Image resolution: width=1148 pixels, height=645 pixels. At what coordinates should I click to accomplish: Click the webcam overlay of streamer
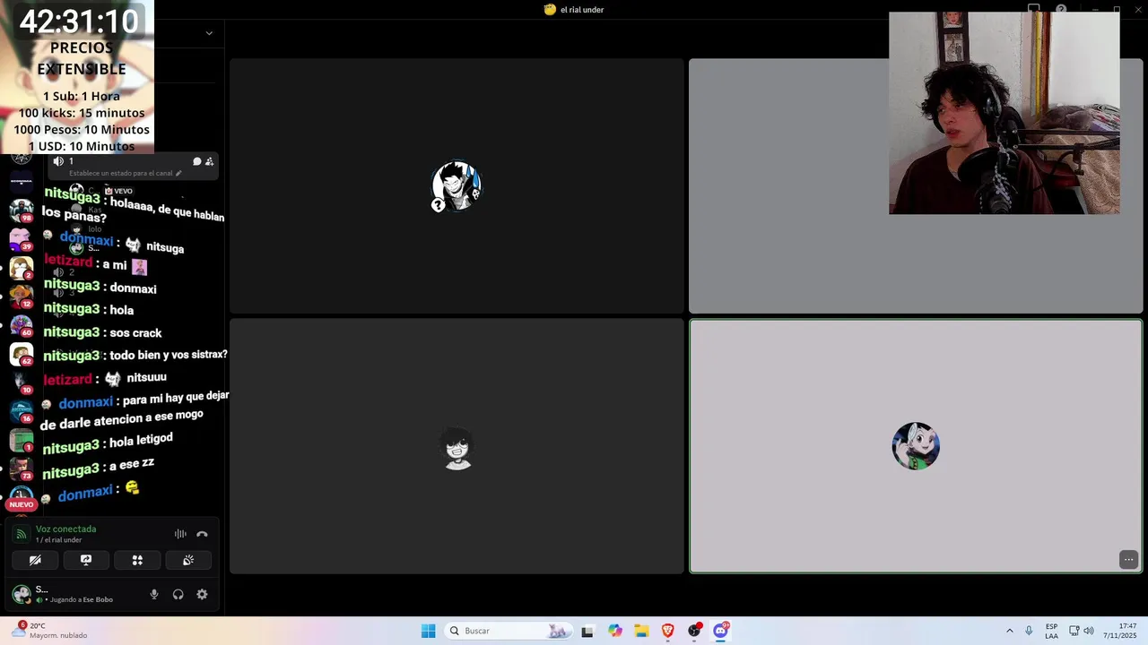[x=1004, y=113]
